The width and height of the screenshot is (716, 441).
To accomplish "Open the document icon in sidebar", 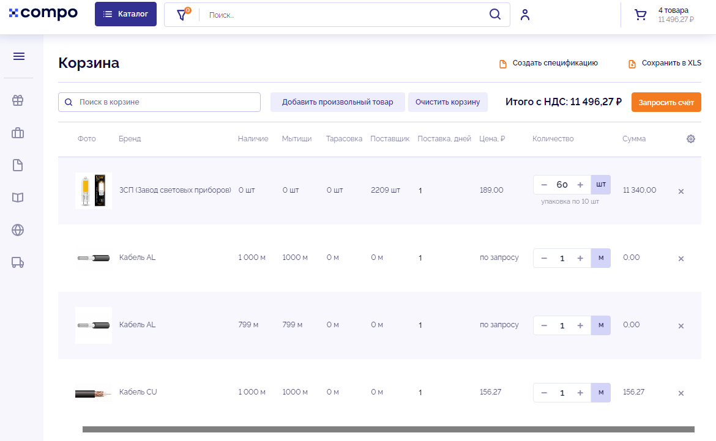I will point(18,165).
